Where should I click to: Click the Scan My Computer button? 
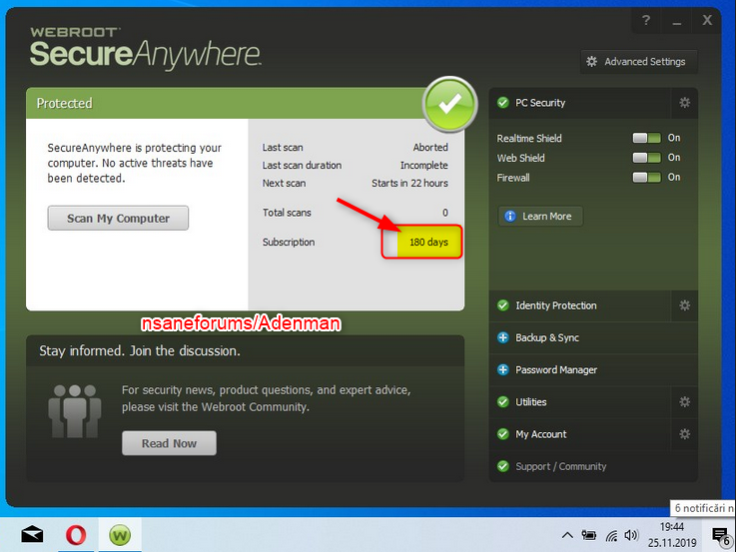point(118,218)
